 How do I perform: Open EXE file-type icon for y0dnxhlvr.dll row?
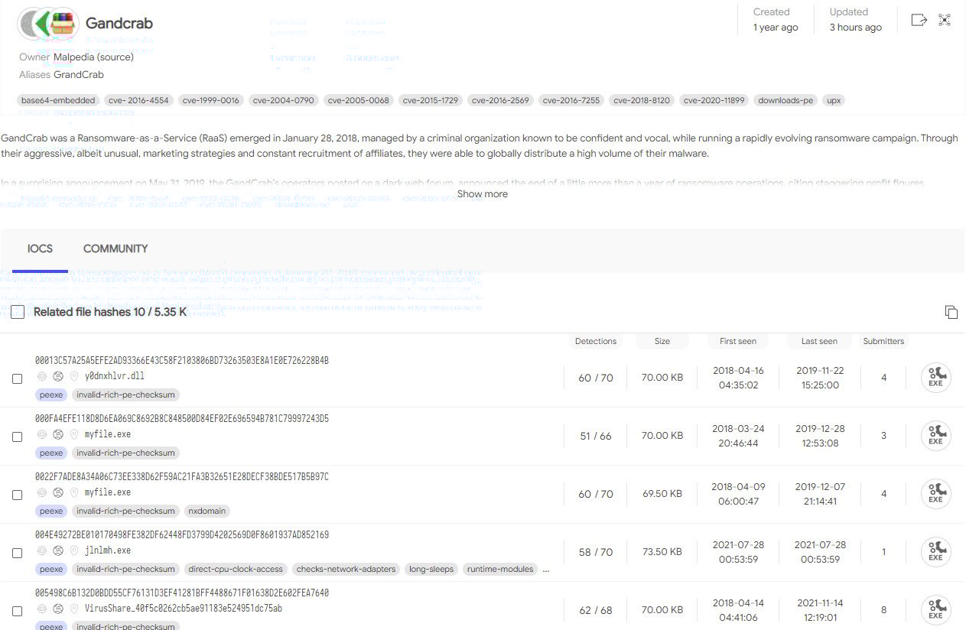tap(935, 378)
